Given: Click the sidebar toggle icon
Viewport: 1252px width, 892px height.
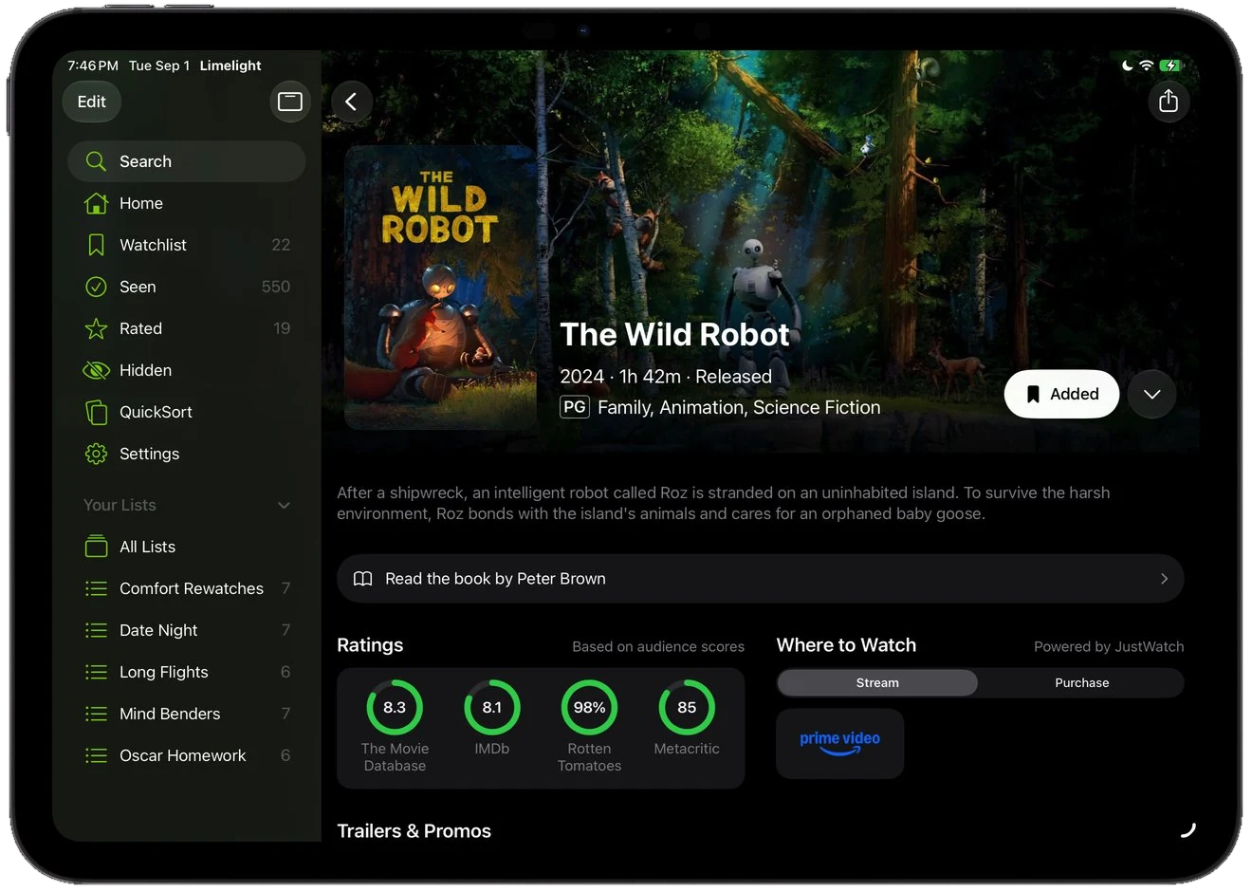Looking at the screenshot, I should pyautogui.click(x=290, y=102).
